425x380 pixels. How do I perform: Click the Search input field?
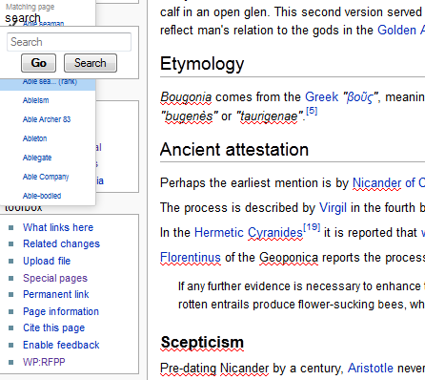click(x=69, y=42)
